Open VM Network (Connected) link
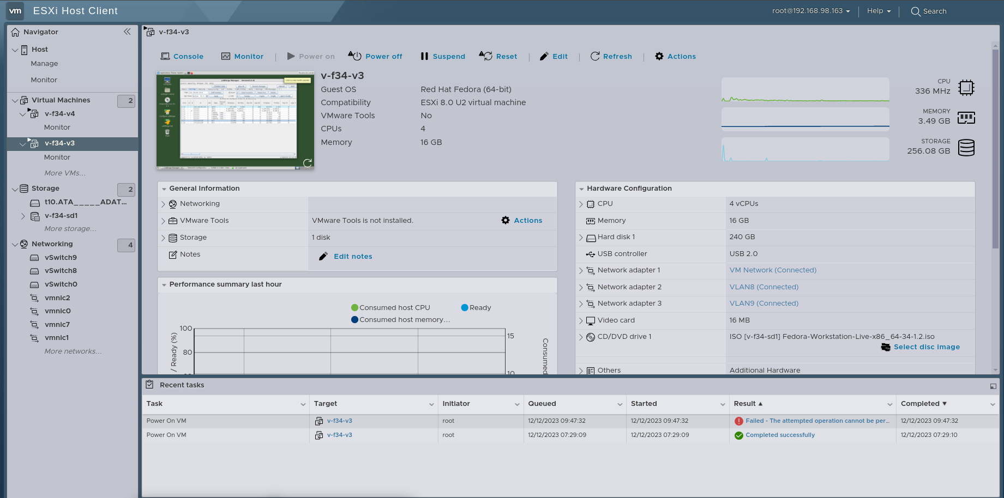Viewport: 1004px width, 498px height. click(773, 270)
